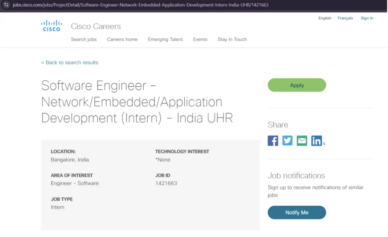Screen dimensions: 388x237
Task: Click job type value Intern
Action: pyautogui.click(x=58, y=207)
